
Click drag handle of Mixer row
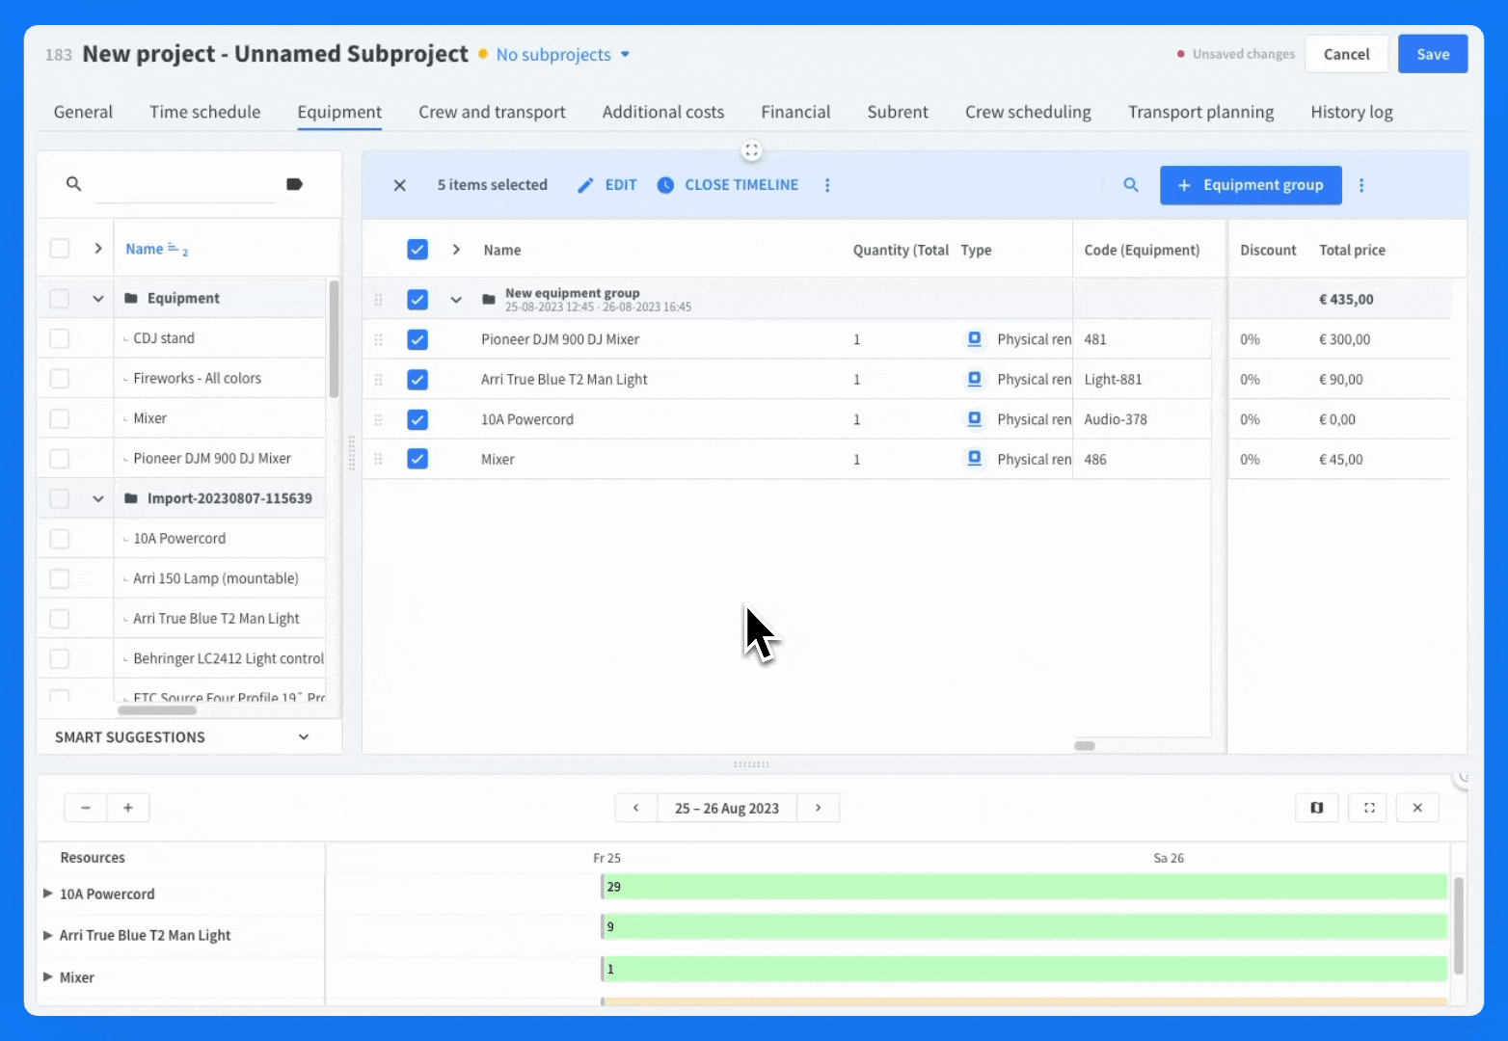378,460
